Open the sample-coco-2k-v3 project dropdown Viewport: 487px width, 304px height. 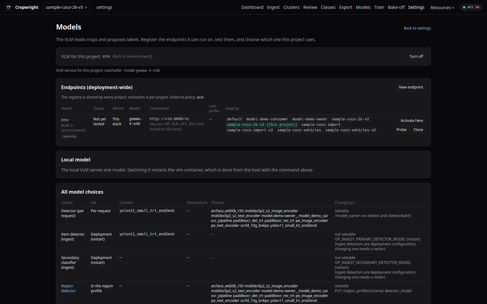(66, 7)
